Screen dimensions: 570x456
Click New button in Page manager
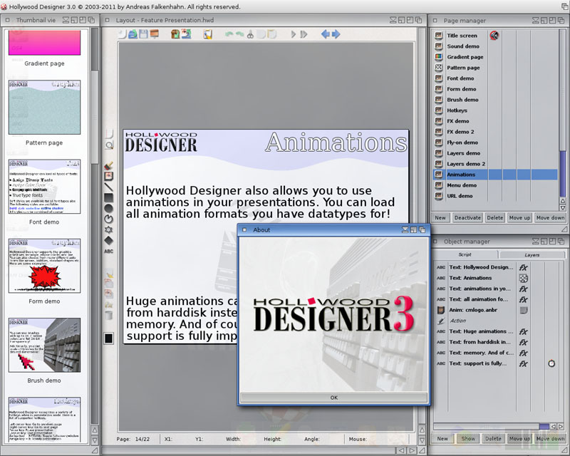pos(440,217)
